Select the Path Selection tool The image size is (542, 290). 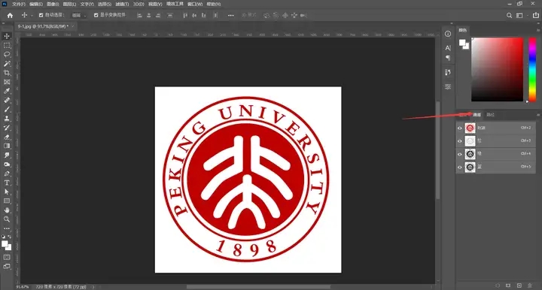point(7,192)
